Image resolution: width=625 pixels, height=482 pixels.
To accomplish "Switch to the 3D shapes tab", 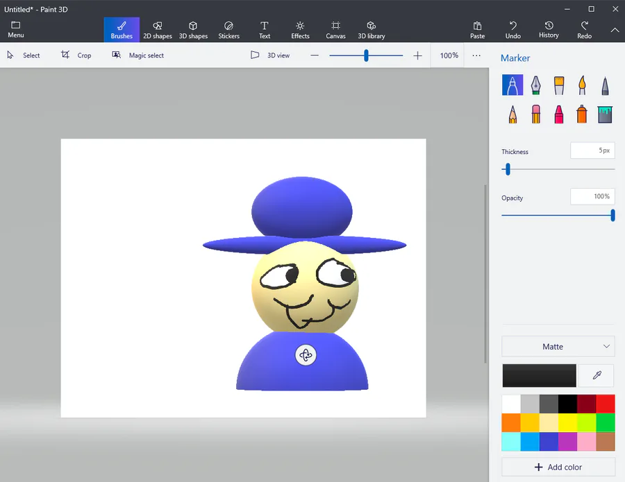I will click(193, 30).
